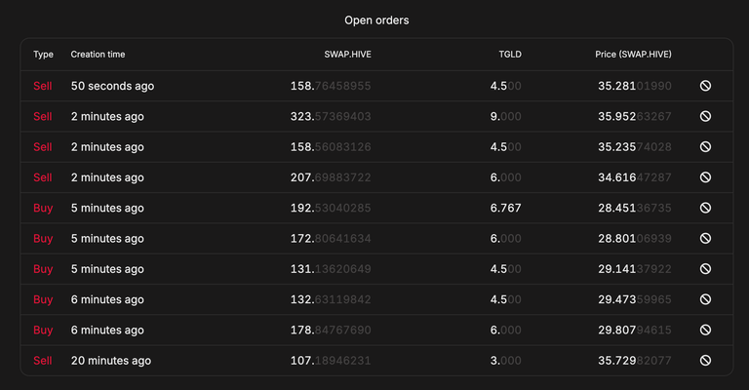Cancel the buy order priced 29.473
This screenshot has width=749, height=390.
coord(705,299)
